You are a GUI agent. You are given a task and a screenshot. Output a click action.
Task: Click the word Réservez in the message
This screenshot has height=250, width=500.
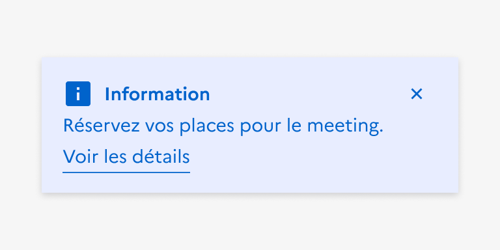(x=102, y=125)
